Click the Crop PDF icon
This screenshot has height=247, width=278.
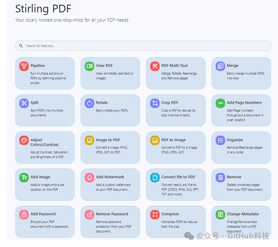(x=155, y=103)
